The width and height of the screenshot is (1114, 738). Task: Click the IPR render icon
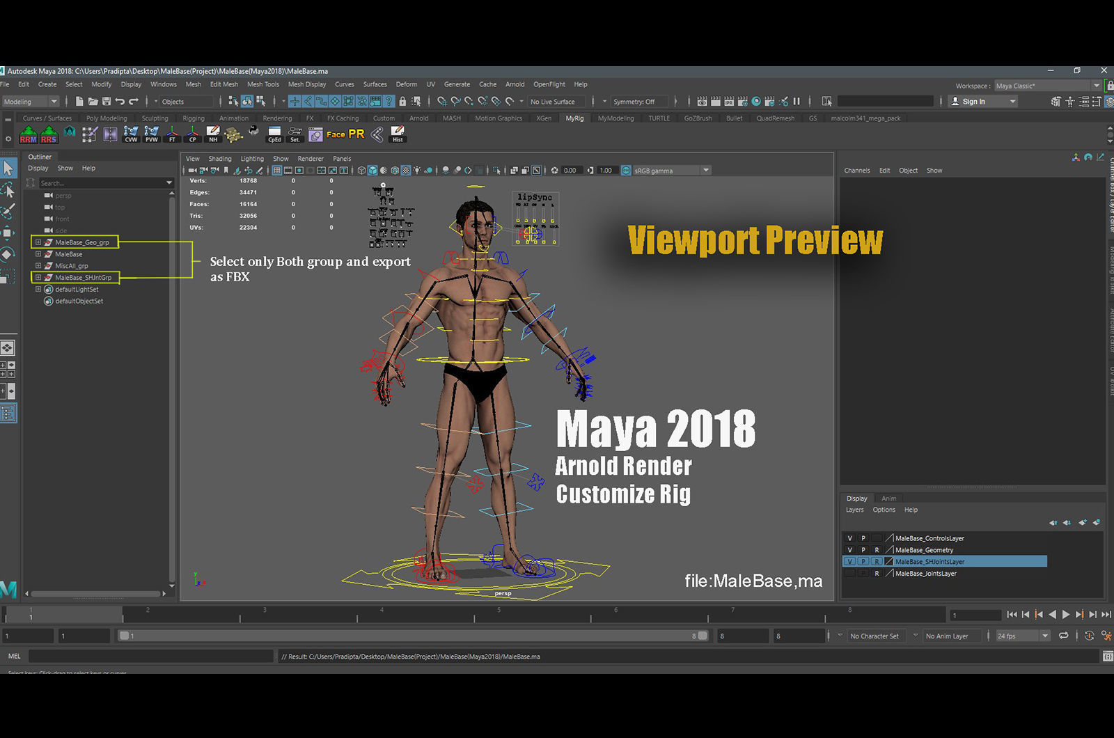(729, 102)
